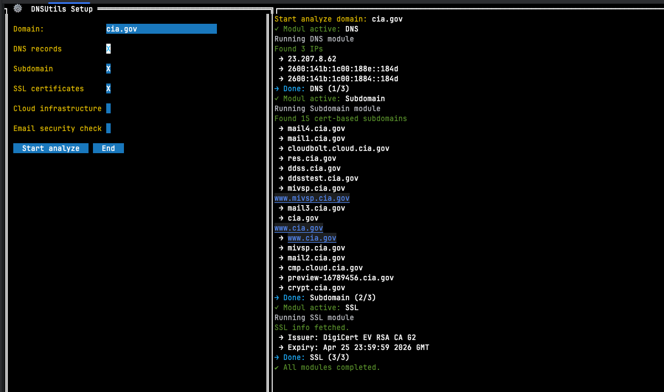Viewport: 664px width, 392px height.
Task: Select the mail4.cia.gov subdomain entry
Action: (x=317, y=128)
